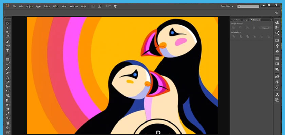Open the Color Themes panel icon
This screenshot has height=135, width=285.
point(277,33)
